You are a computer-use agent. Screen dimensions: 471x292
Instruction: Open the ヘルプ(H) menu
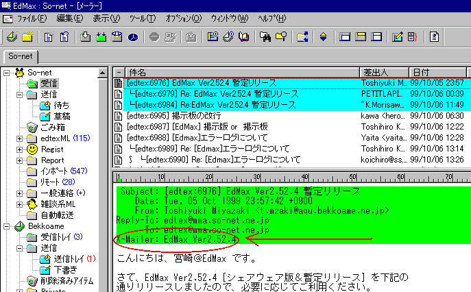pos(272,19)
